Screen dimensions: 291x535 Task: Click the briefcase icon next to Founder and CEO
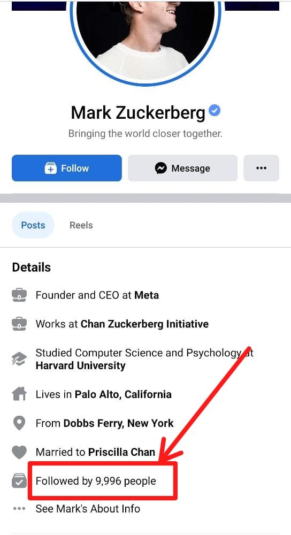pos(19,295)
